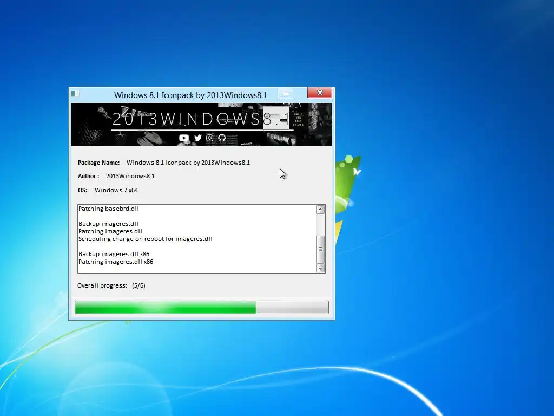This screenshot has height=416, width=554.
Task: Select the 'Backup imageres.dll x86' log line
Action: tap(114, 254)
